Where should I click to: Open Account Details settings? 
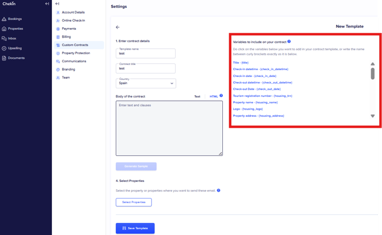73,12
